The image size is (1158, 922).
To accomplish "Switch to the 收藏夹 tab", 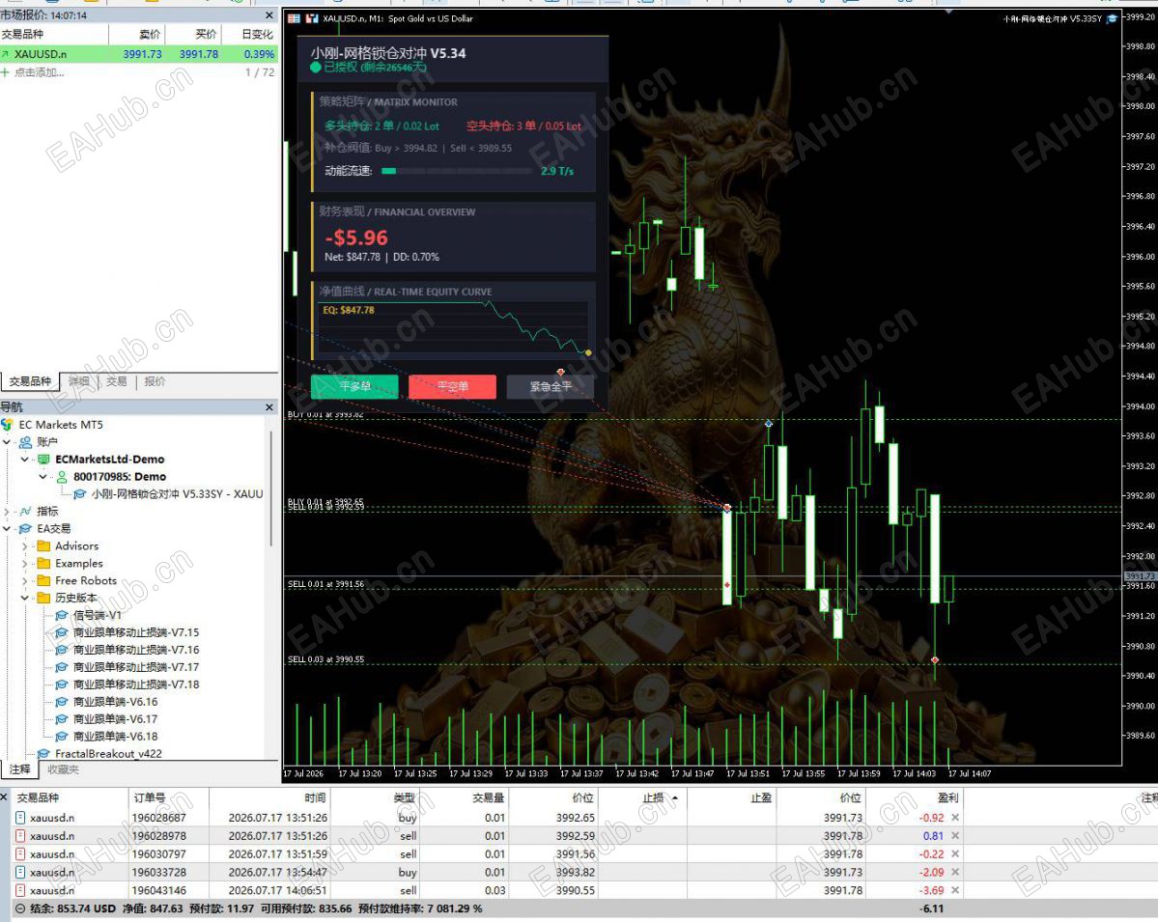I will click(63, 769).
